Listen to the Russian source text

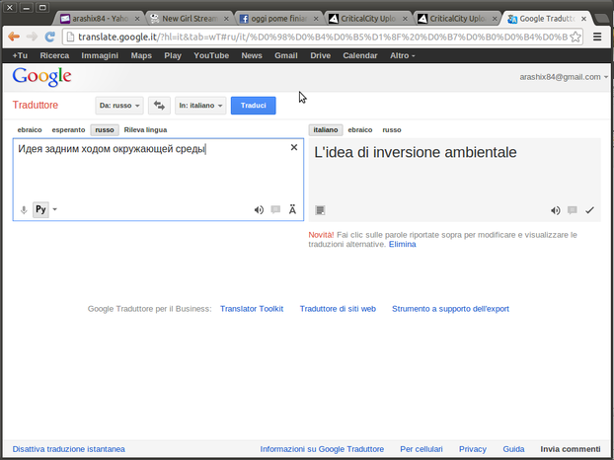click(259, 210)
